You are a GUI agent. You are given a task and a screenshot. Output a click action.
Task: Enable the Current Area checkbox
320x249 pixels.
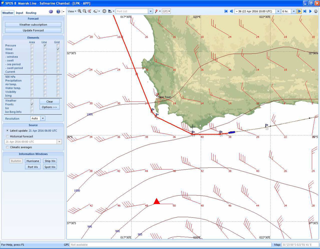tap(32, 72)
